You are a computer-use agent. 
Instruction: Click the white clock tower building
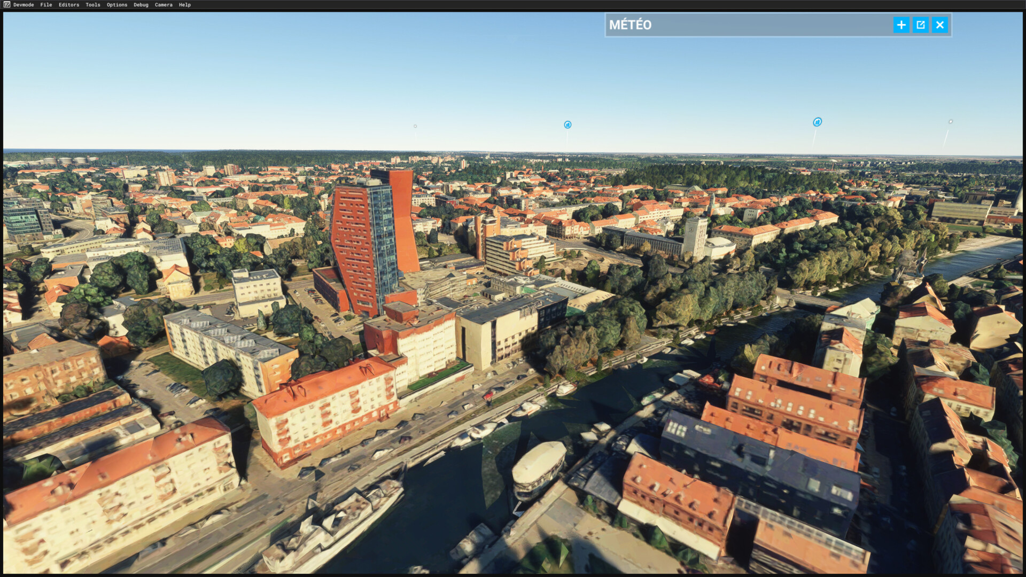click(x=695, y=238)
